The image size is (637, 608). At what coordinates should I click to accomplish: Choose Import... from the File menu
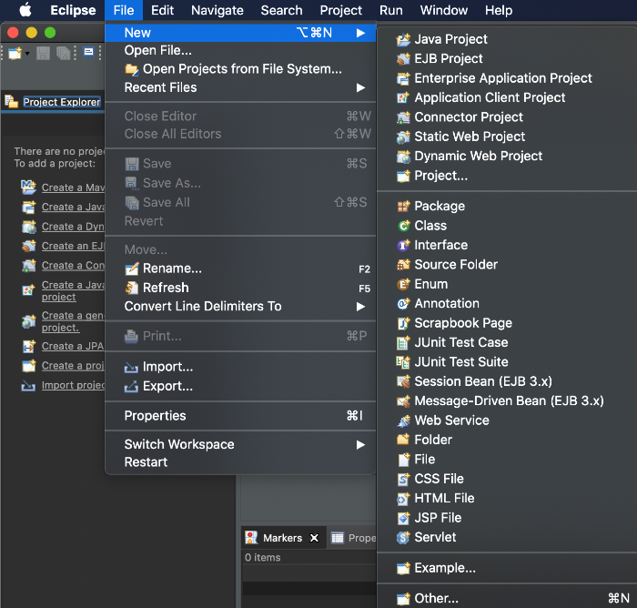[240, 367]
